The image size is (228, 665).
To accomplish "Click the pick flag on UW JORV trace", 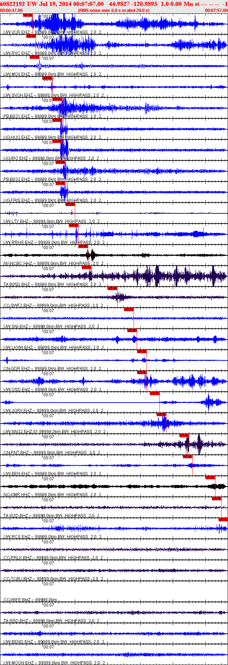I will pos(155,393).
